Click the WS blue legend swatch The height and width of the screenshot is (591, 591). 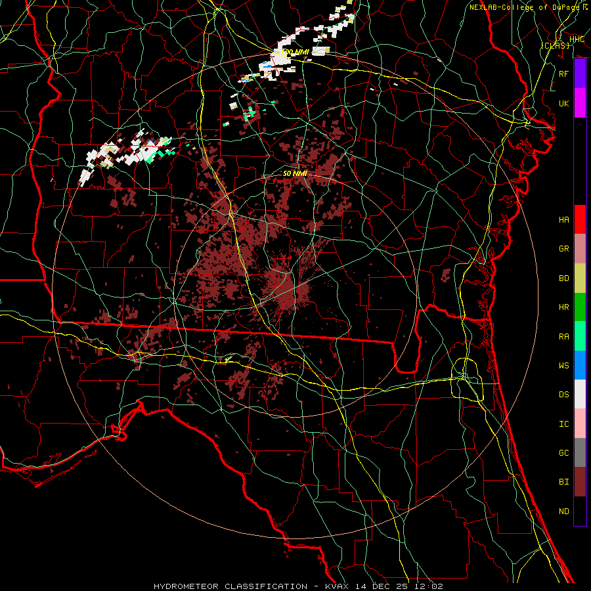coord(580,365)
